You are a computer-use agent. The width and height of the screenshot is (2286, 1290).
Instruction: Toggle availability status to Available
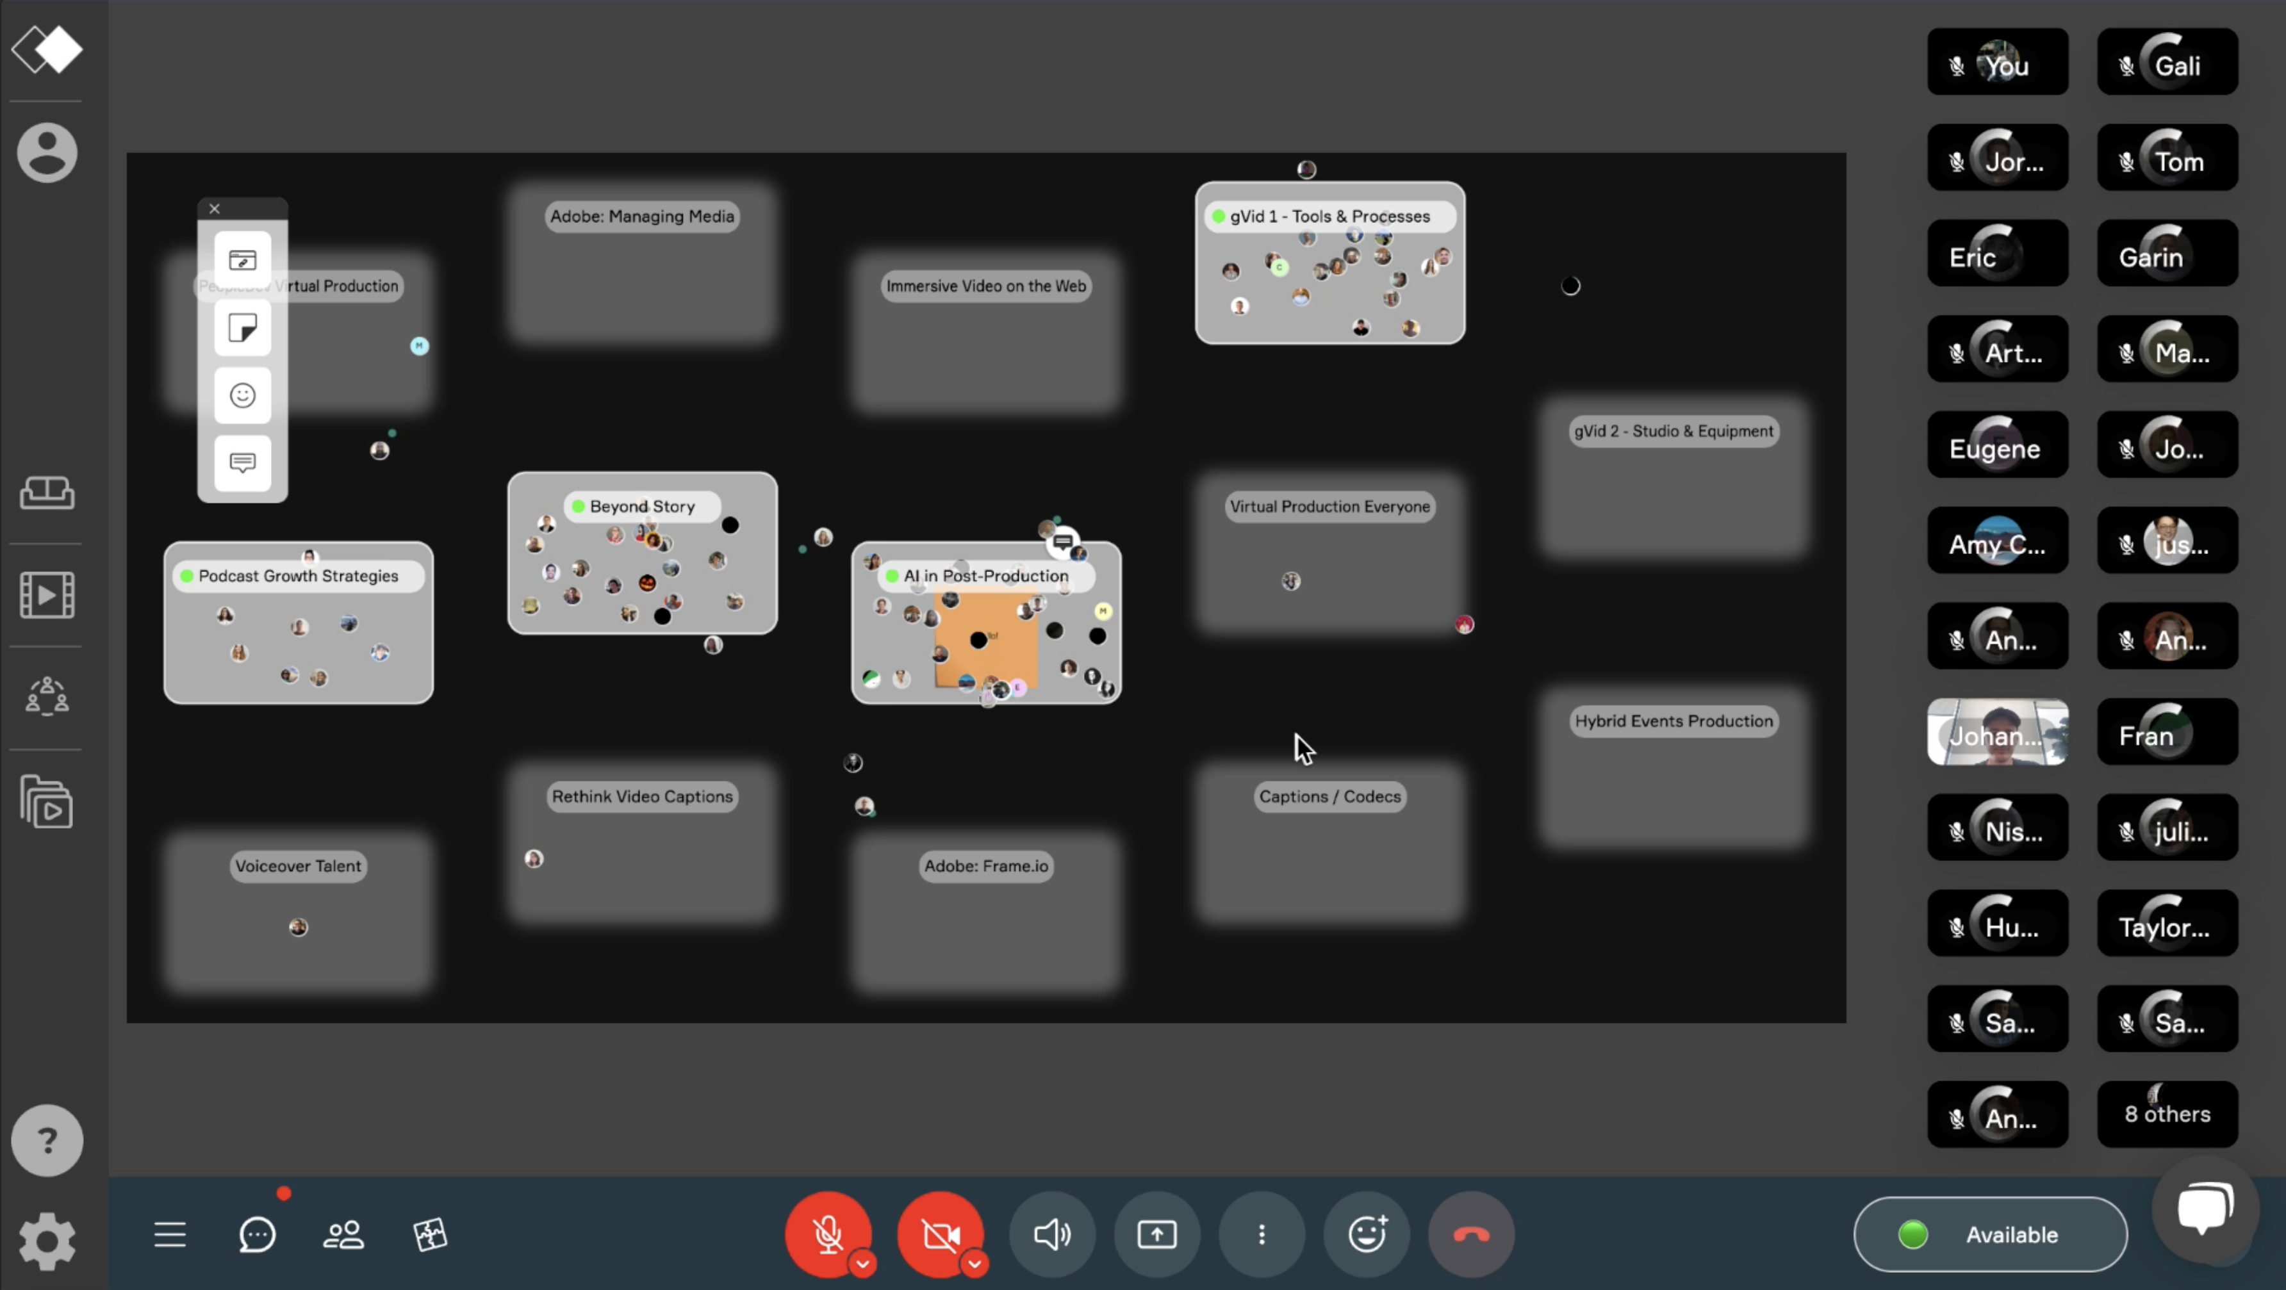click(x=1989, y=1235)
